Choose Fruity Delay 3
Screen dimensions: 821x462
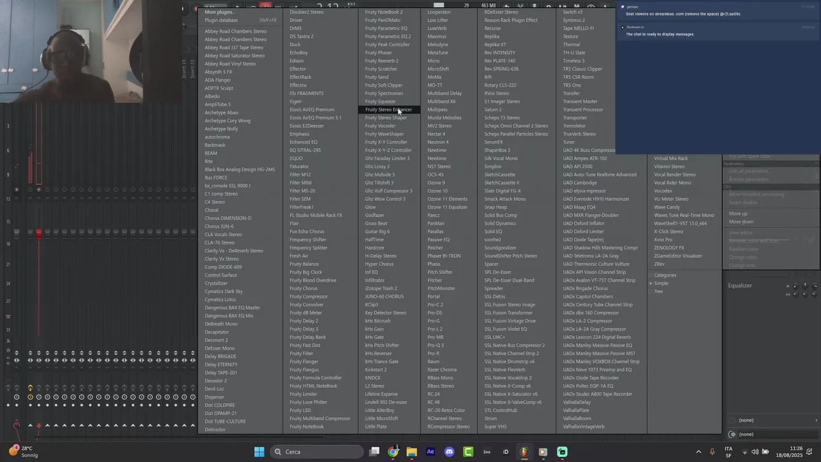click(303, 329)
